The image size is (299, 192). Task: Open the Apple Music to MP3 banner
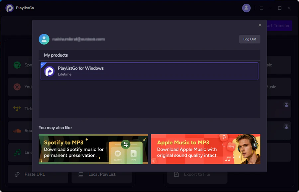pos(206,149)
